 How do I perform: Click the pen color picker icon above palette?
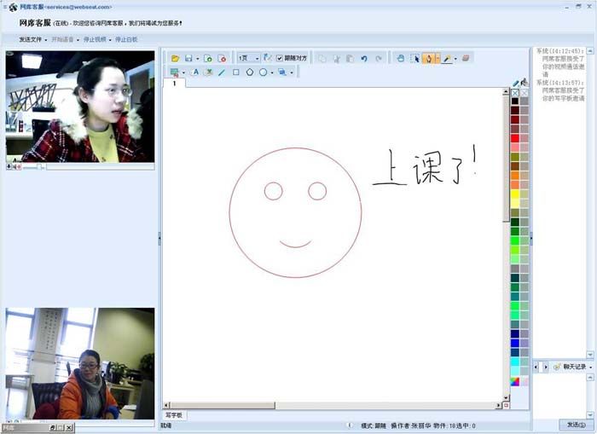point(516,83)
